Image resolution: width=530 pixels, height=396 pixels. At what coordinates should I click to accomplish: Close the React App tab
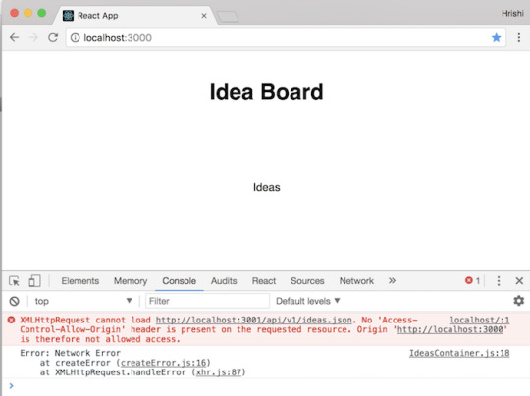coord(204,16)
